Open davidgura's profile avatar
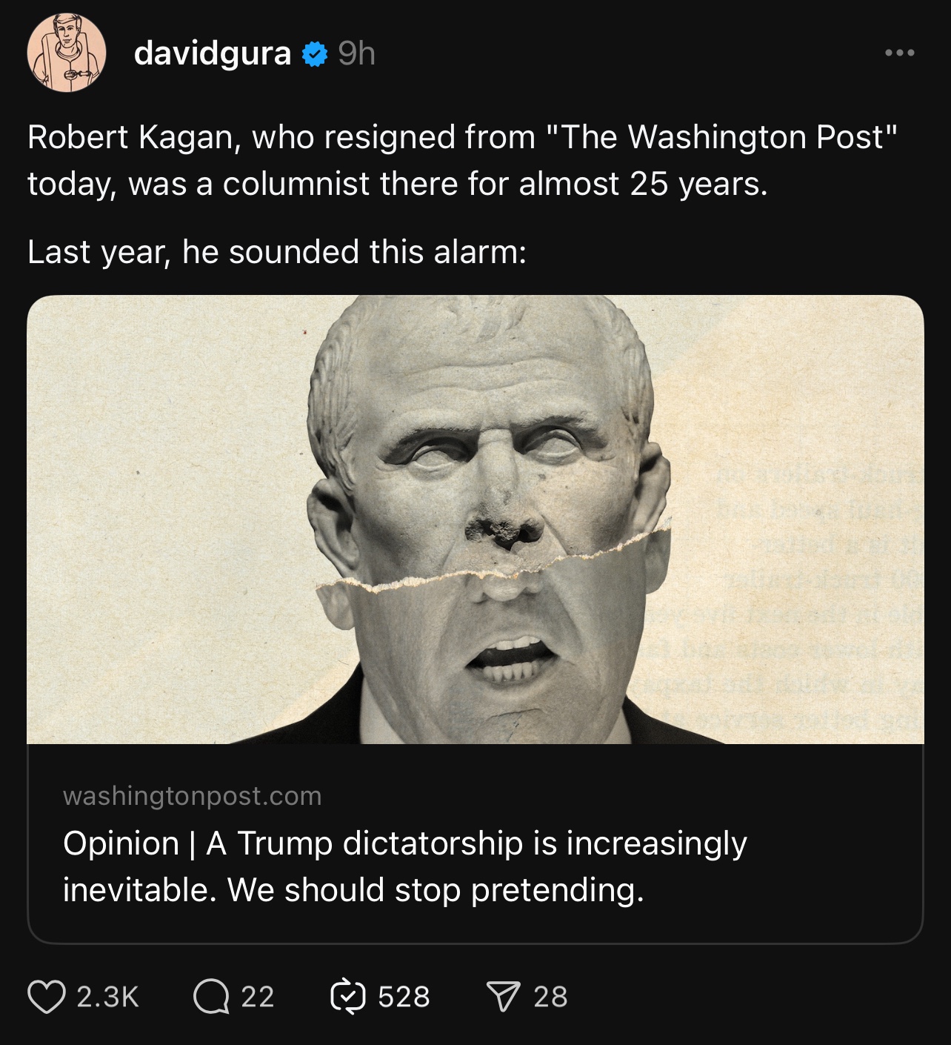This screenshot has width=951, height=1045. tap(67, 53)
